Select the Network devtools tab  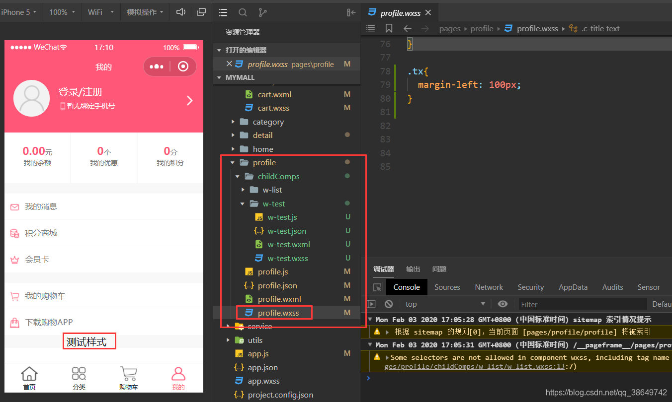[489, 287]
